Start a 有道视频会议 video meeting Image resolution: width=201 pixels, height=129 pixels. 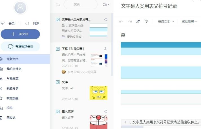(20, 46)
